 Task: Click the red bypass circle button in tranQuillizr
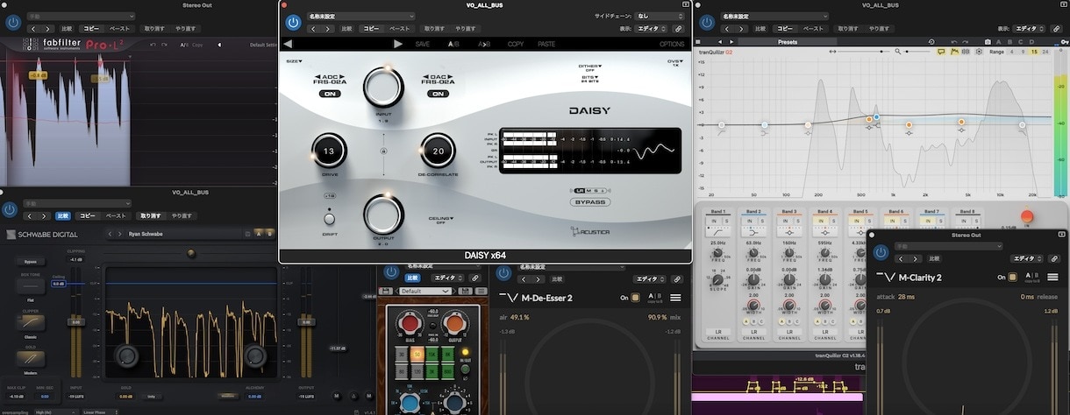[x=1027, y=216]
